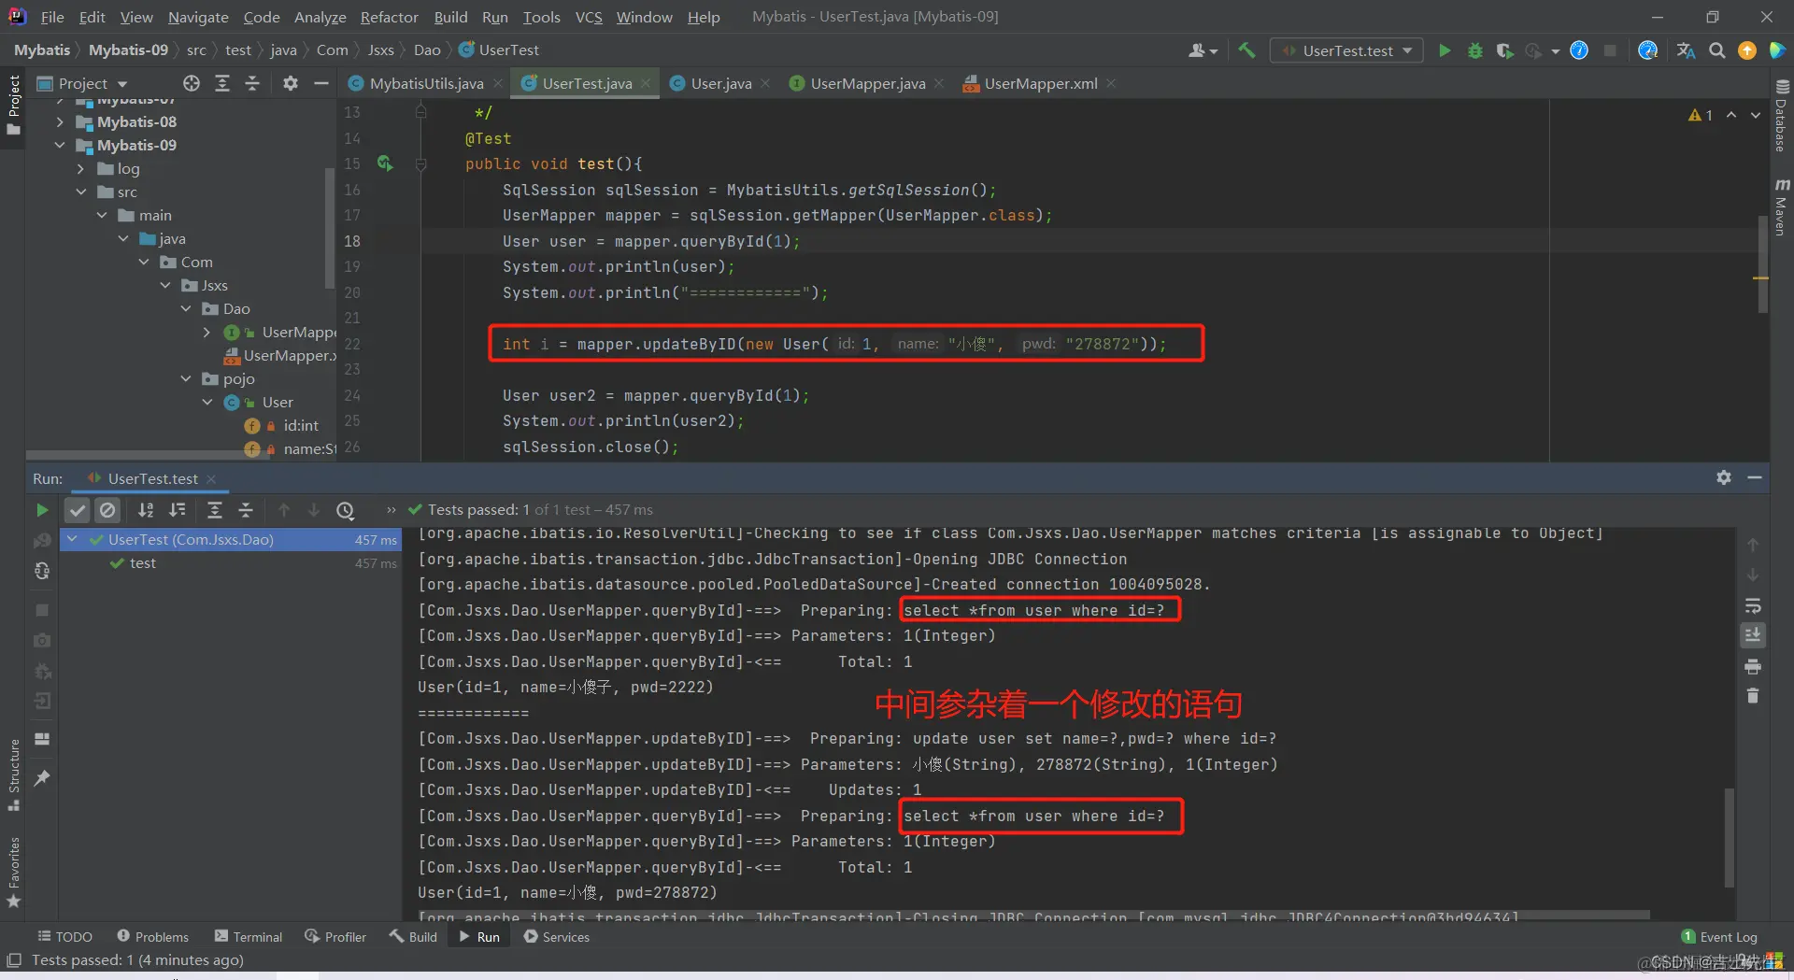This screenshot has height=980, width=1794.
Task: Collapse the pojo package
Action: click(x=186, y=379)
